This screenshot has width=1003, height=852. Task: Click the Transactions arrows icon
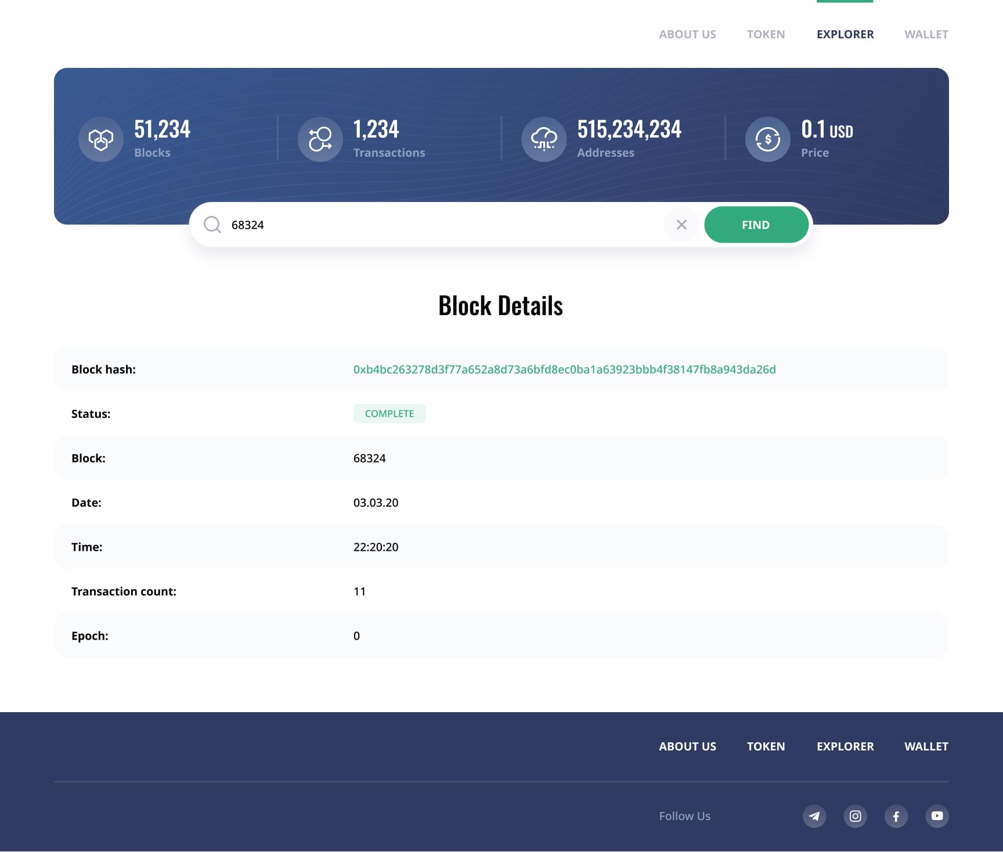coord(320,139)
